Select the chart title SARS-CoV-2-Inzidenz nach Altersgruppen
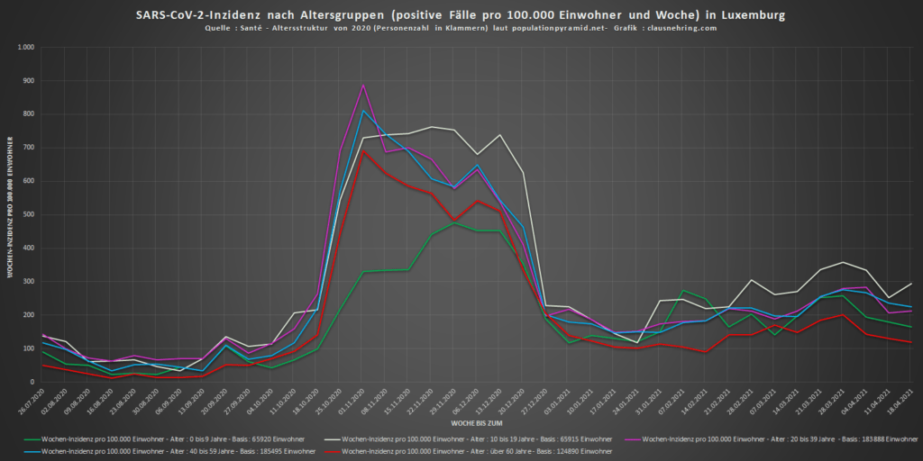Viewport: 923px width, 461px height. (461, 15)
